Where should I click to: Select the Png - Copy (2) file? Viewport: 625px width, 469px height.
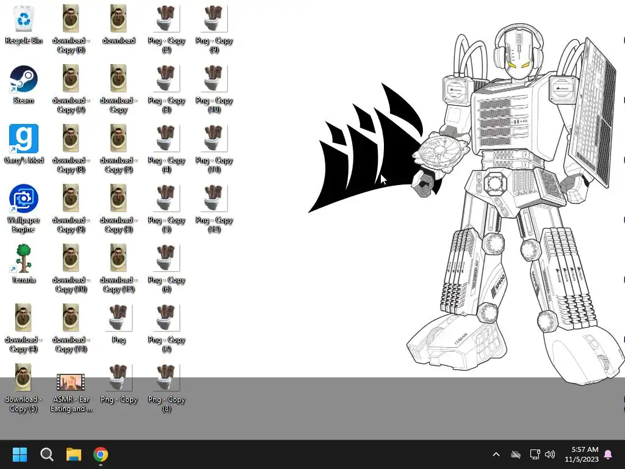[x=166, y=29]
